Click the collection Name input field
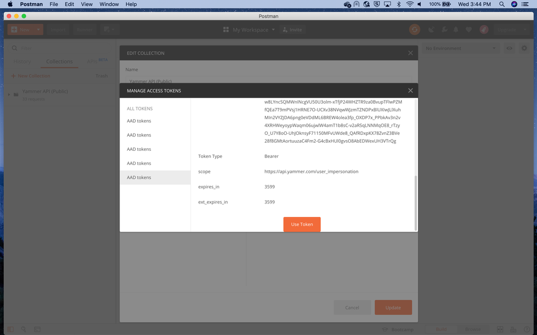 point(268,81)
